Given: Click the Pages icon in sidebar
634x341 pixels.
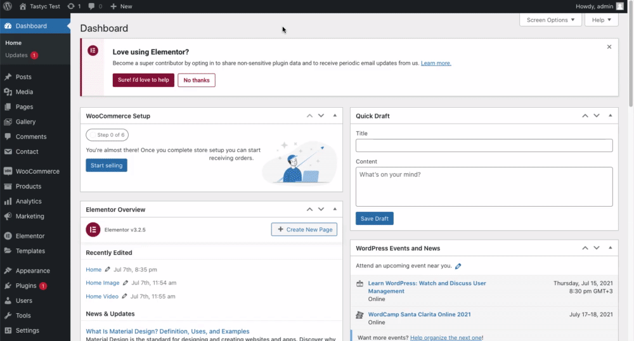Looking at the screenshot, I should 8,106.
